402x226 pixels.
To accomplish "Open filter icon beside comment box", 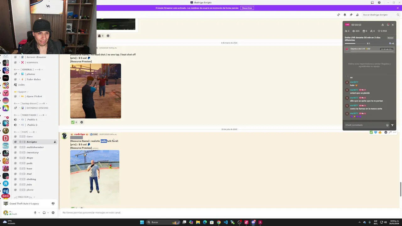I will [x=392, y=125].
